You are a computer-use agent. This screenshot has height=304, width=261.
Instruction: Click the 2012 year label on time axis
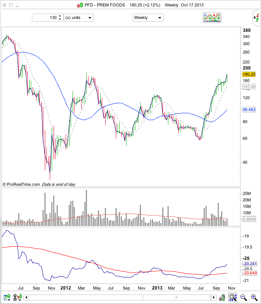pos(66,288)
